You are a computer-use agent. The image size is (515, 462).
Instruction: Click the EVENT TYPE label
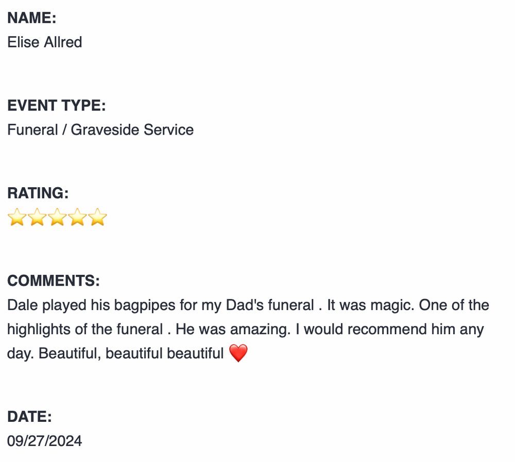pyautogui.click(x=57, y=106)
